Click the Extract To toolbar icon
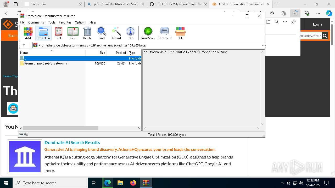The width and height of the screenshot is (335, 188). point(43,33)
